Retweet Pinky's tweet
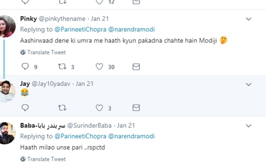This screenshot has height=163, width=266. pyautogui.click(x=62, y=67)
